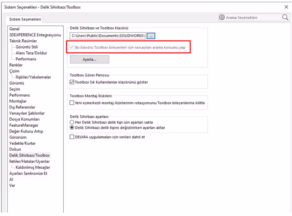Select Her Delik Sihirbazı delik tipi radio
Screen dimensions: 292x216
coord(72,122)
